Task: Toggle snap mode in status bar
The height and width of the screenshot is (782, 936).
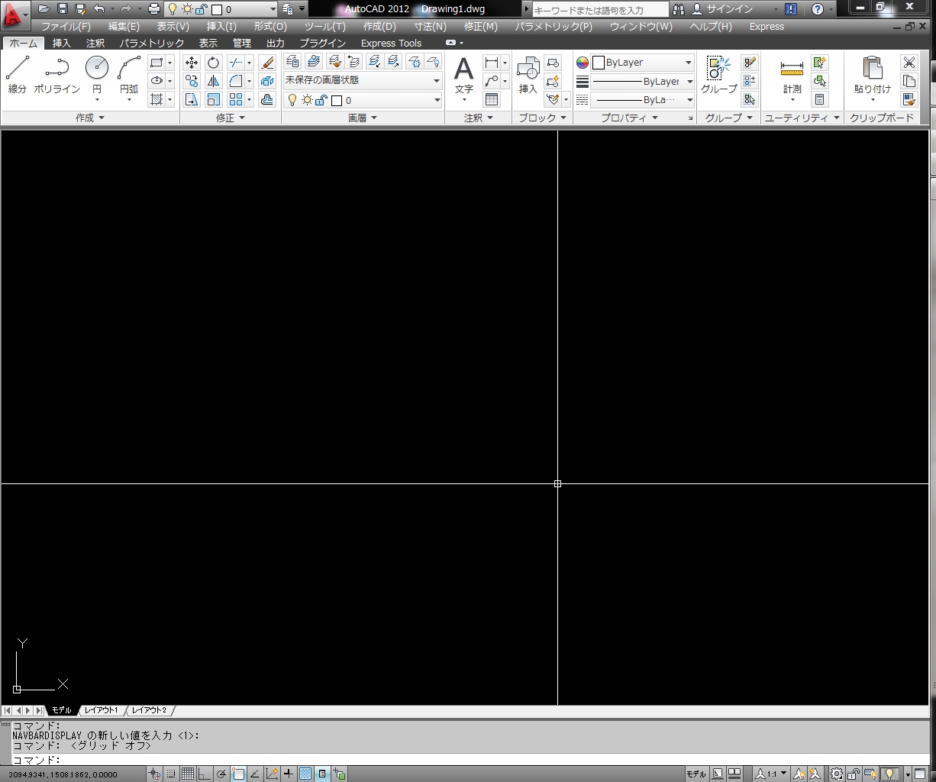Action: click(171, 774)
